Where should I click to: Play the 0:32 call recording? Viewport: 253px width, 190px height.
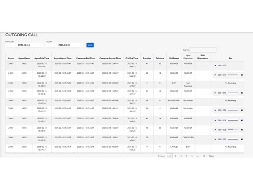[x=215, y=65]
